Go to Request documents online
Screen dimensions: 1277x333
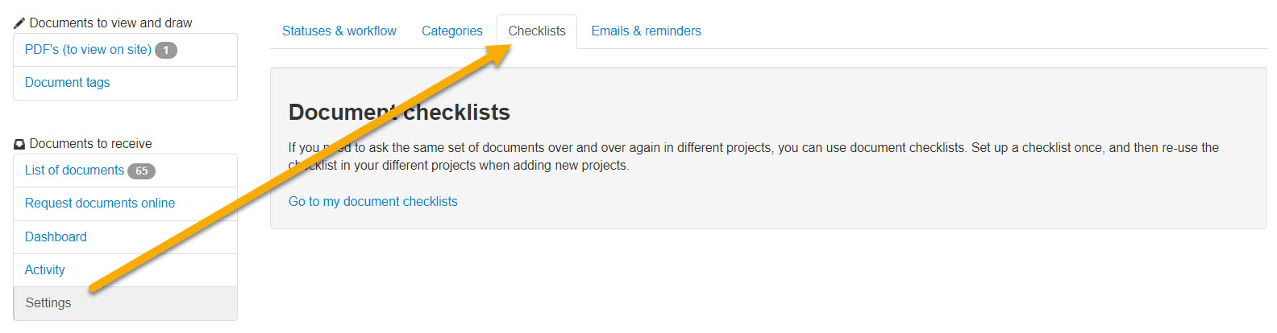[100, 203]
